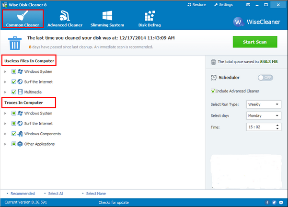The width and height of the screenshot is (288, 207).
Task: Click the Wise Disk Cleaner app icon
Action: click(5, 5)
